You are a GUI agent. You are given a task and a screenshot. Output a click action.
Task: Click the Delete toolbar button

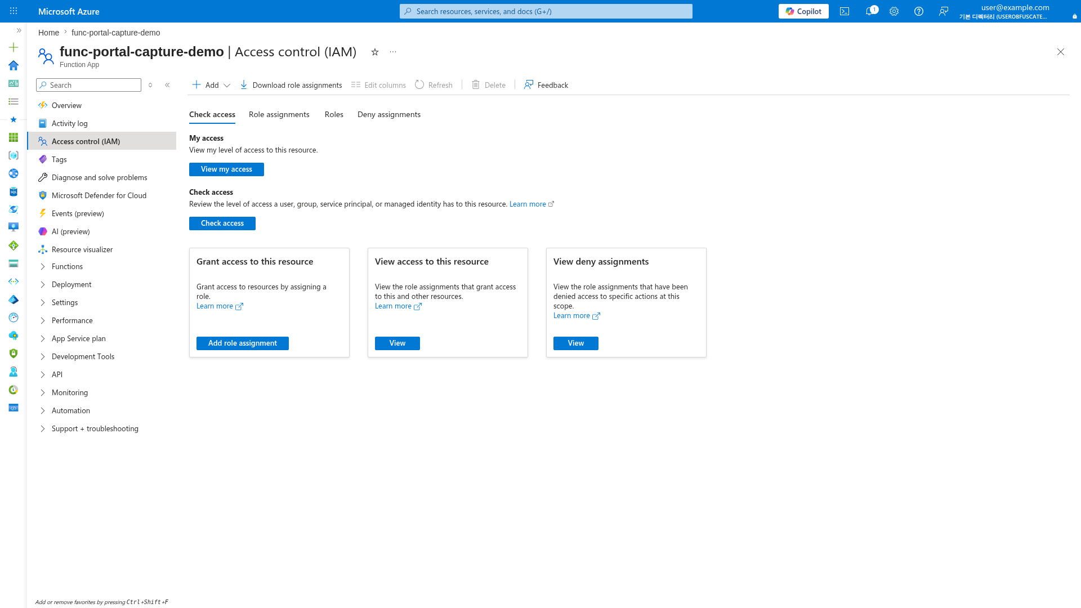489,85
